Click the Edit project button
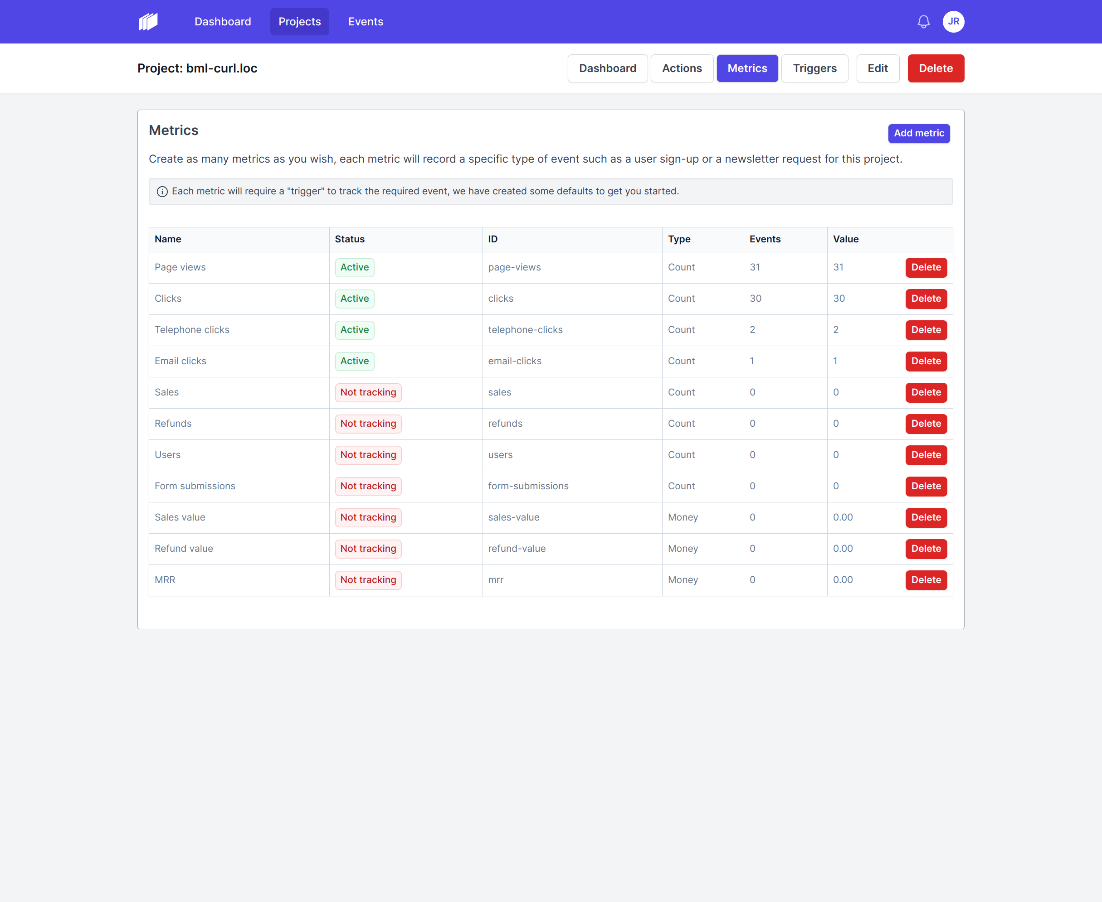Image resolution: width=1102 pixels, height=902 pixels. tap(878, 68)
